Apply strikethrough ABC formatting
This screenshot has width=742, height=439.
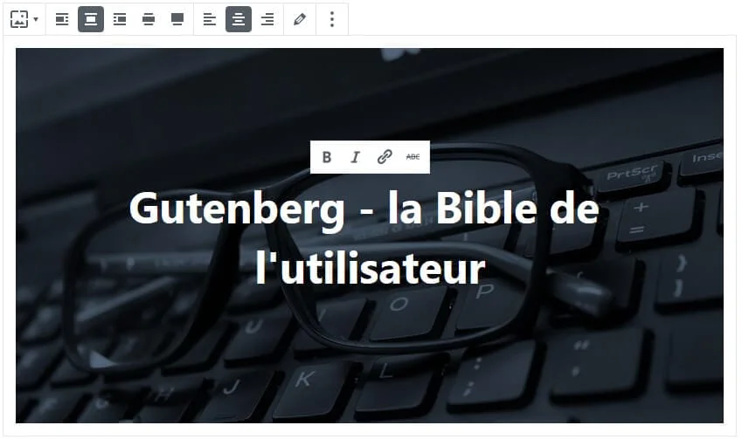pos(413,157)
